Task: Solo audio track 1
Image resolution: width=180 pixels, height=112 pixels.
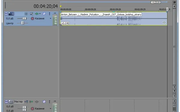Action: [49, 14]
